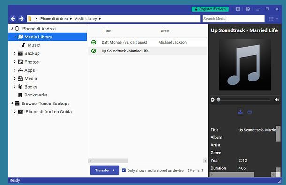Screen dimensions: 286x185
Task: Select Up Soundtrack - Married Life track
Action: tap(125, 51)
